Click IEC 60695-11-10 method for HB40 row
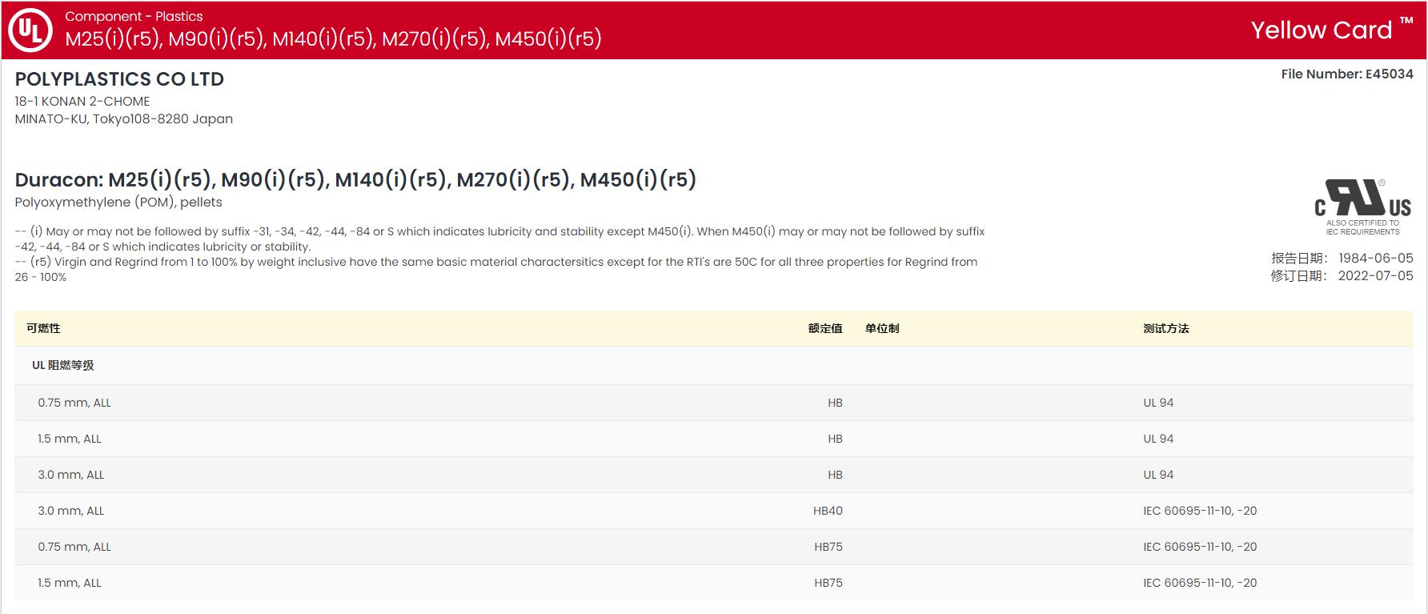 (1200, 511)
